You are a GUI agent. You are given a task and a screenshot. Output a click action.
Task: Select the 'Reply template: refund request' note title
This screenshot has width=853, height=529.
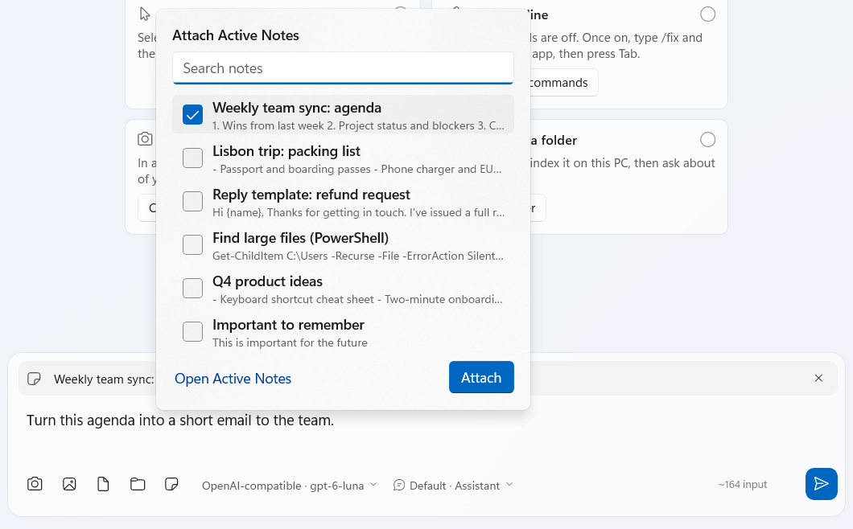point(311,195)
